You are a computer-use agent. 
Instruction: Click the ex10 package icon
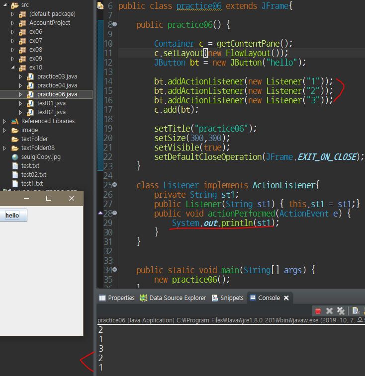(22, 68)
